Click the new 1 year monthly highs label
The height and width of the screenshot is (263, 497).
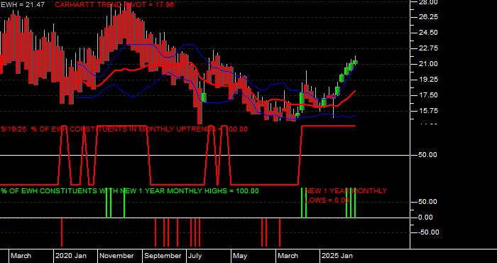[x=130, y=191]
